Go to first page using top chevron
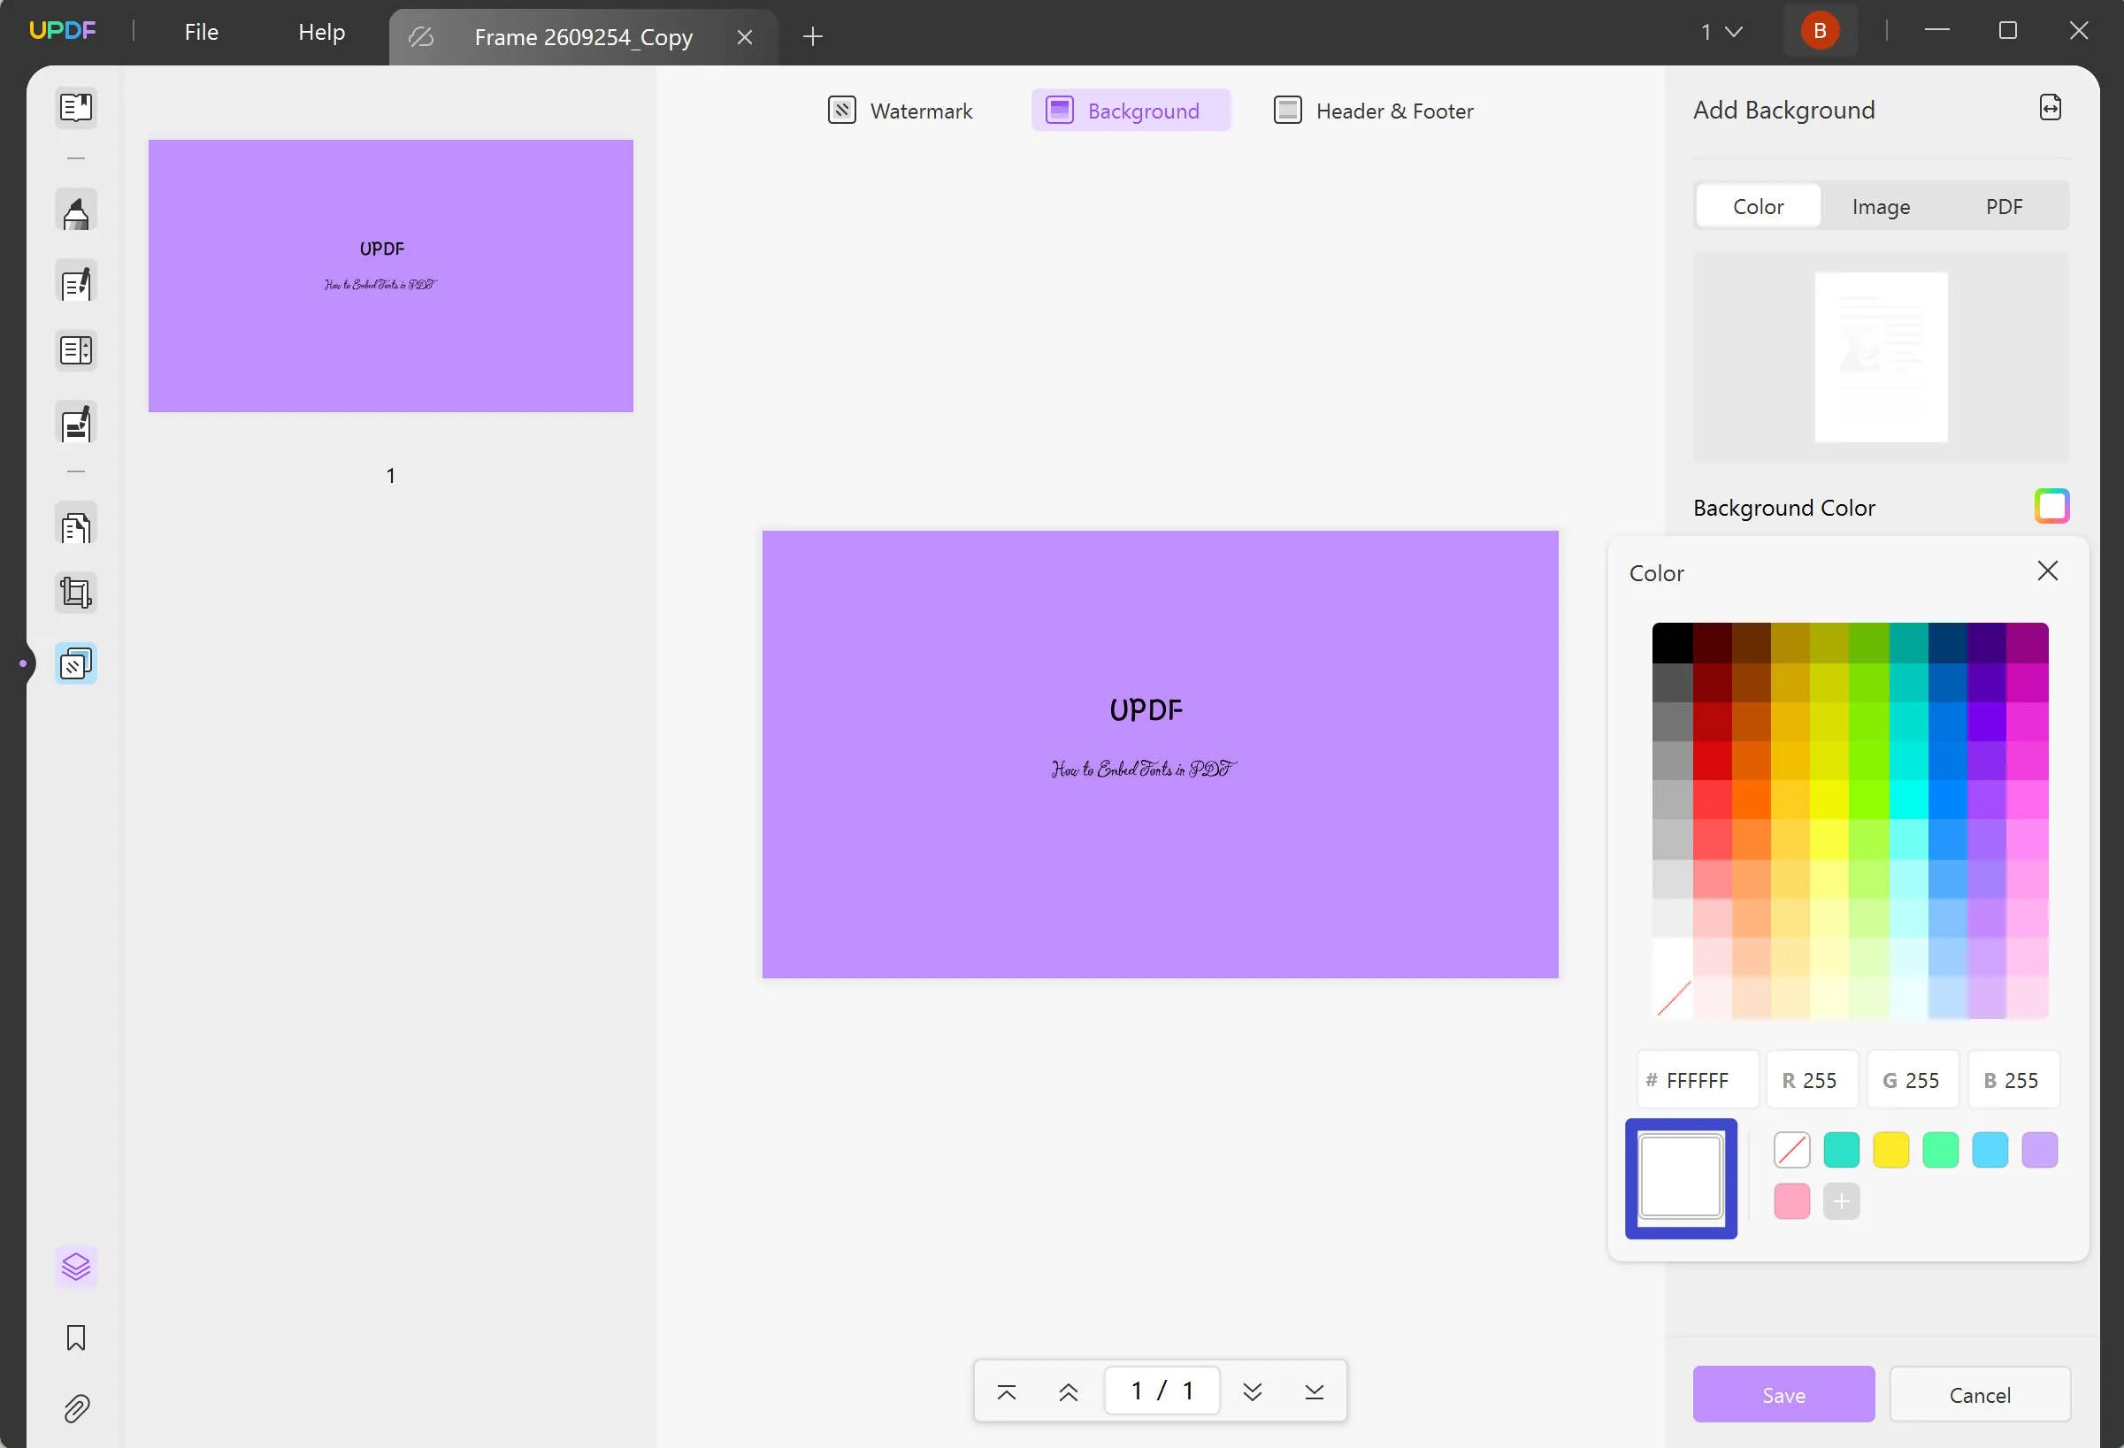This screenshot has width=2124, height=1448. (x=1006, y=1392)
